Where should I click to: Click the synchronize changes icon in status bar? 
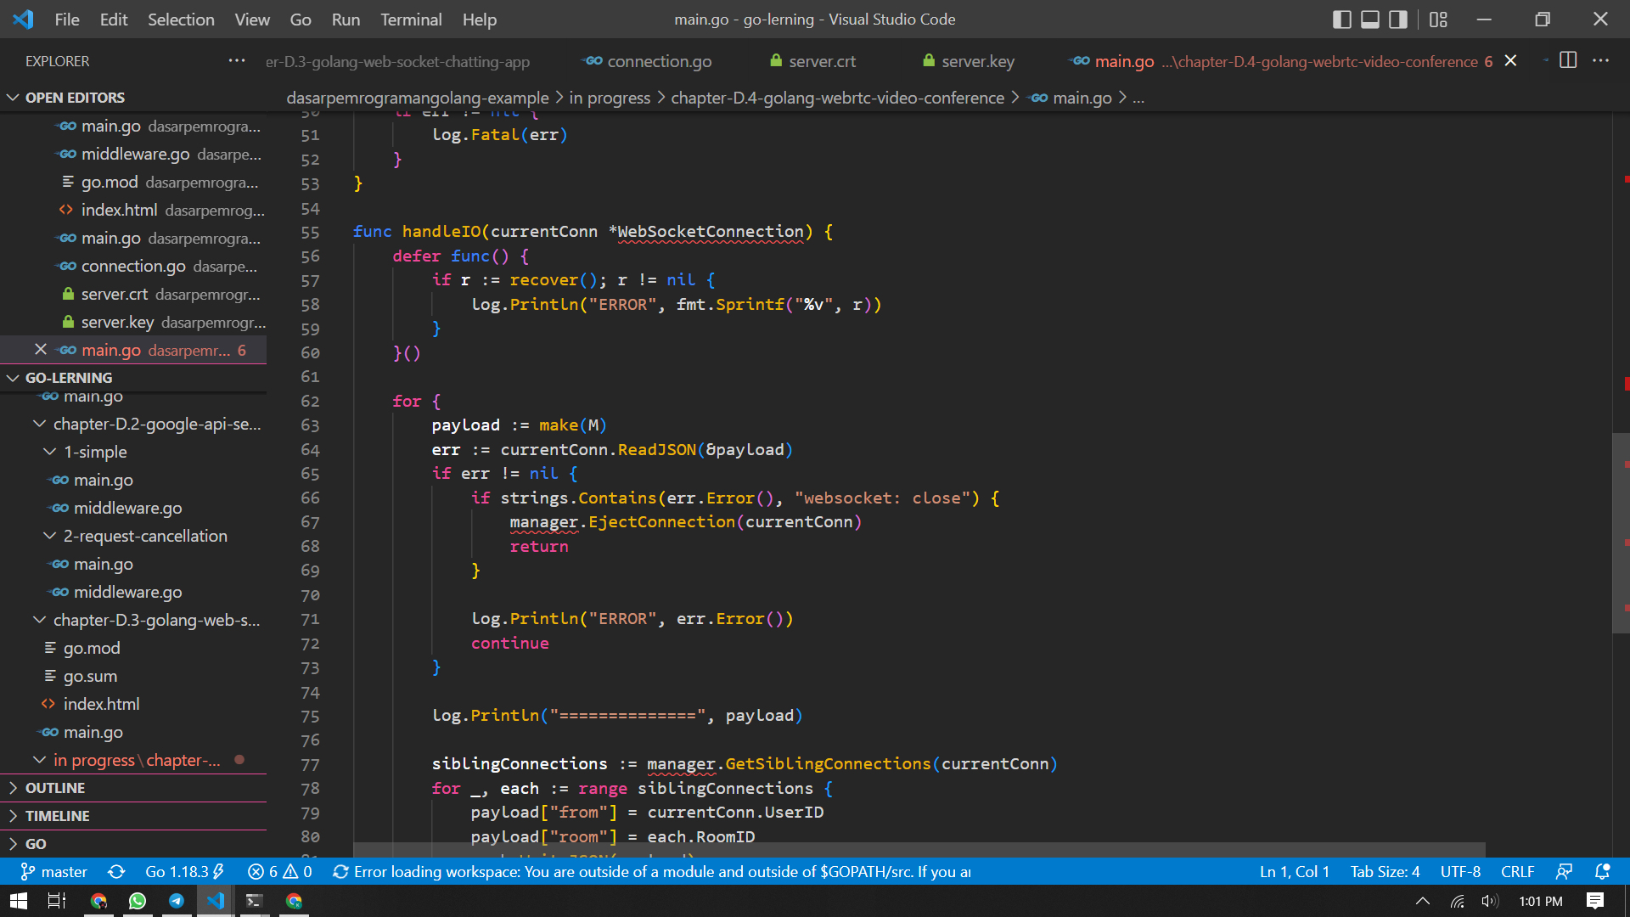pyautogui.click(x=116, y=872)
